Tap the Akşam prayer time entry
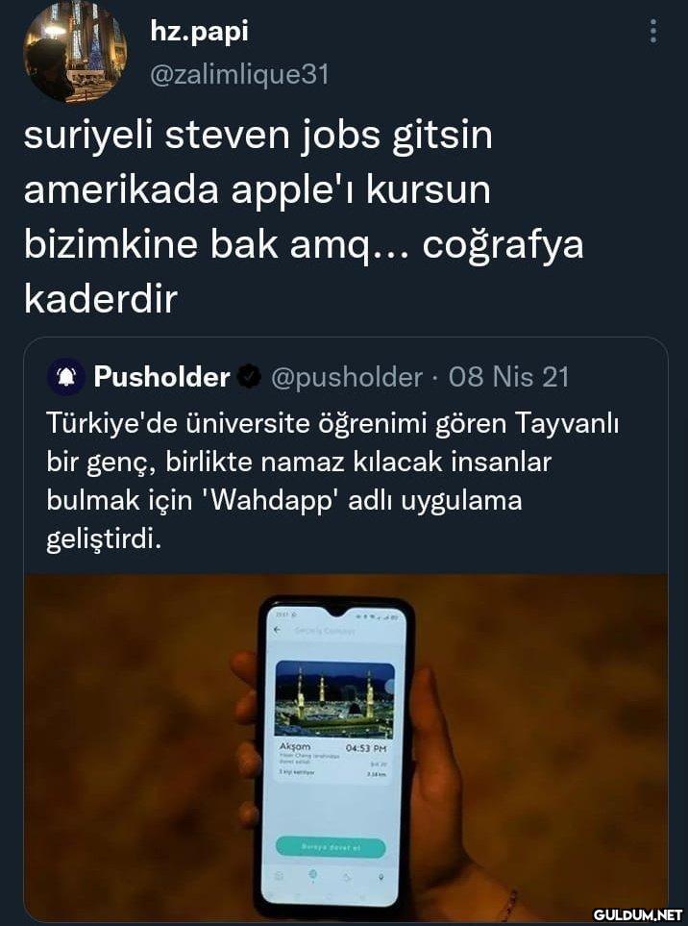Screen dimensions: 688x926 pyautogui.click(x=334, y=760)
